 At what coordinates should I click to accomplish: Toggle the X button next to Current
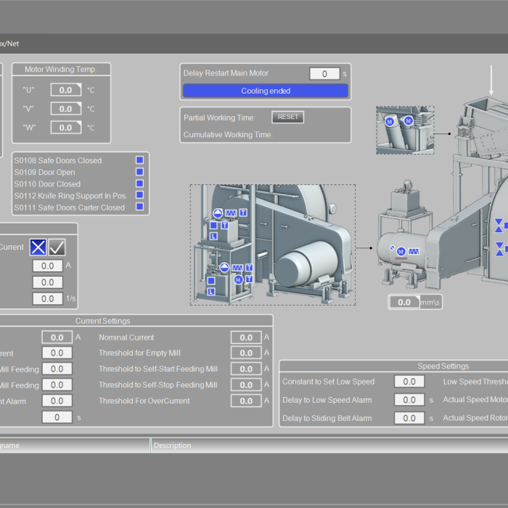pyautogui.click(x=38, y=247)
